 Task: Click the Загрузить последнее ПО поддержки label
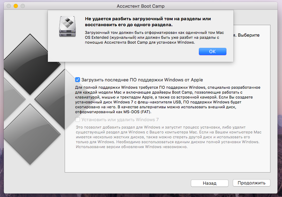(142, 80)
